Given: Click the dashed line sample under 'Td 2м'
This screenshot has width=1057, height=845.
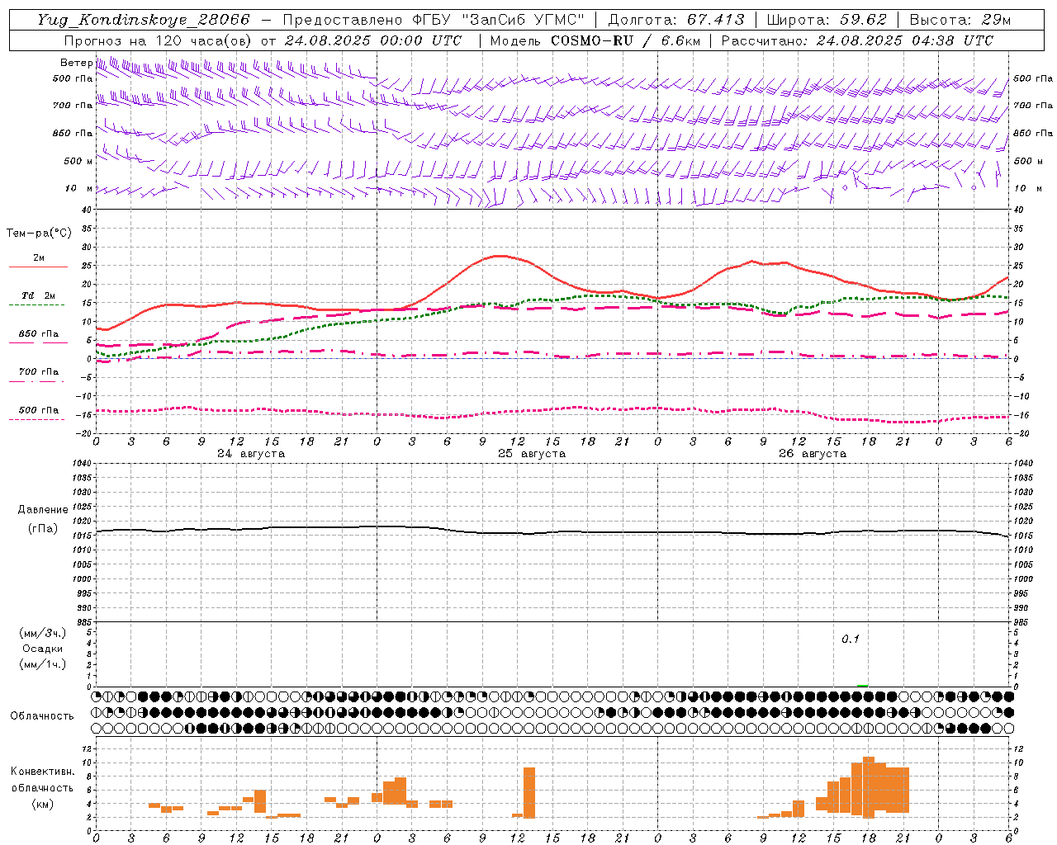Looking at the screenshot, I should pyautogui.click(x=37, y=305).
